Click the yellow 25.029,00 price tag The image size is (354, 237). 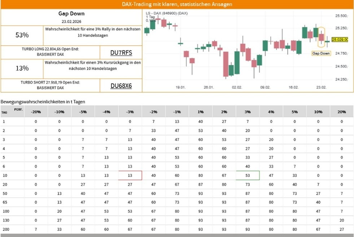[x=339, y=40]
